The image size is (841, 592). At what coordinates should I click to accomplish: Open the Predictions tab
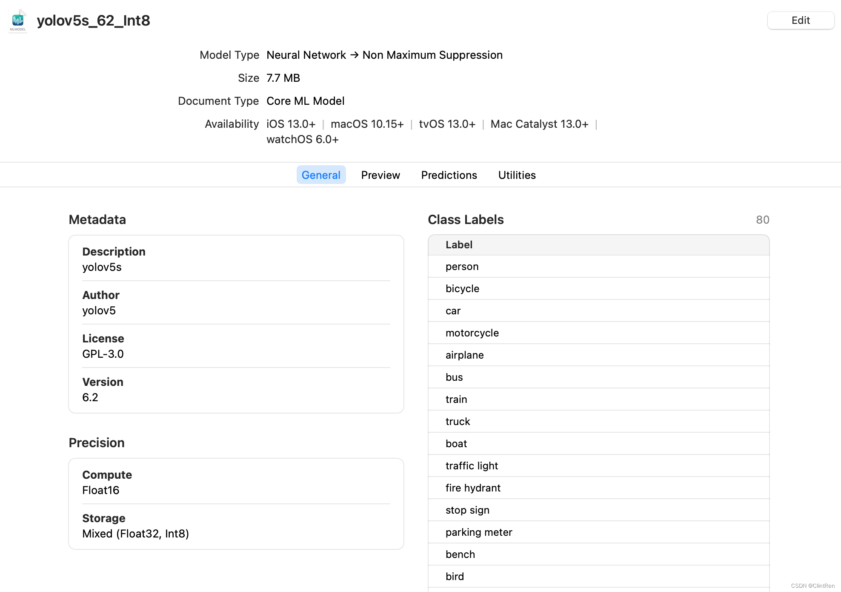pos(449,175)
